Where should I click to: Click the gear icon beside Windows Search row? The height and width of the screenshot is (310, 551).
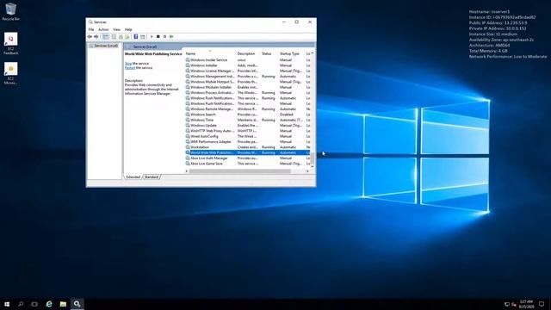[188, 115]
